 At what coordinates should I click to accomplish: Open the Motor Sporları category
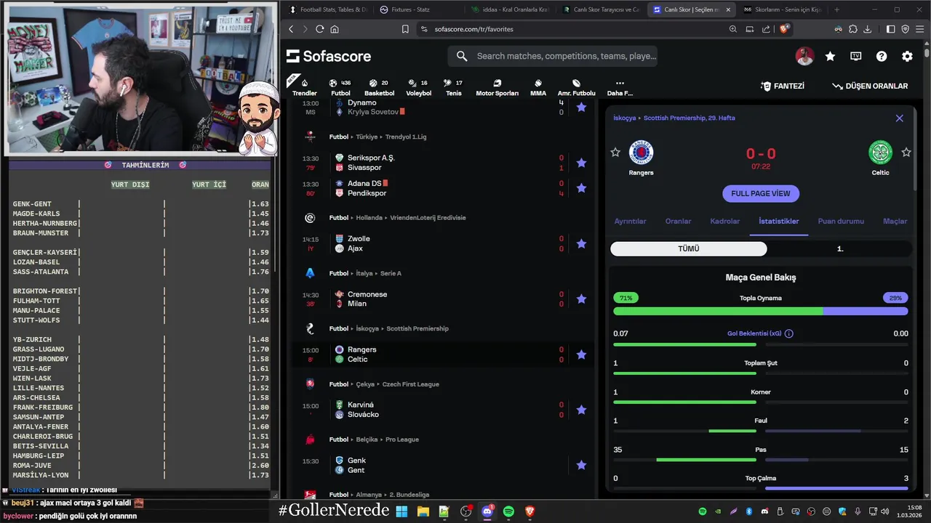coord(498,88)
